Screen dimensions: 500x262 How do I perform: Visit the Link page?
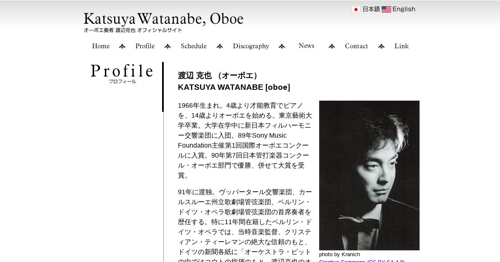tap(402, 46)
